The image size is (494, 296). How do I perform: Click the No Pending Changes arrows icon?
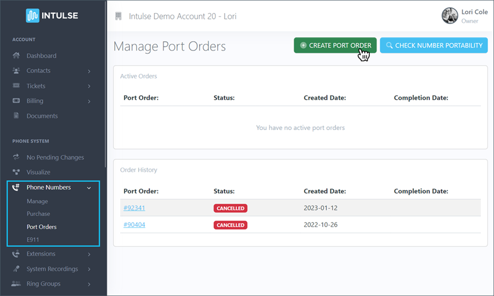16,157
